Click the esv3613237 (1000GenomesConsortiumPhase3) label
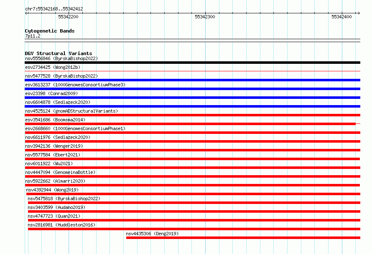The height and width of the screenshot is (254, 372). [x=75, y=85]
